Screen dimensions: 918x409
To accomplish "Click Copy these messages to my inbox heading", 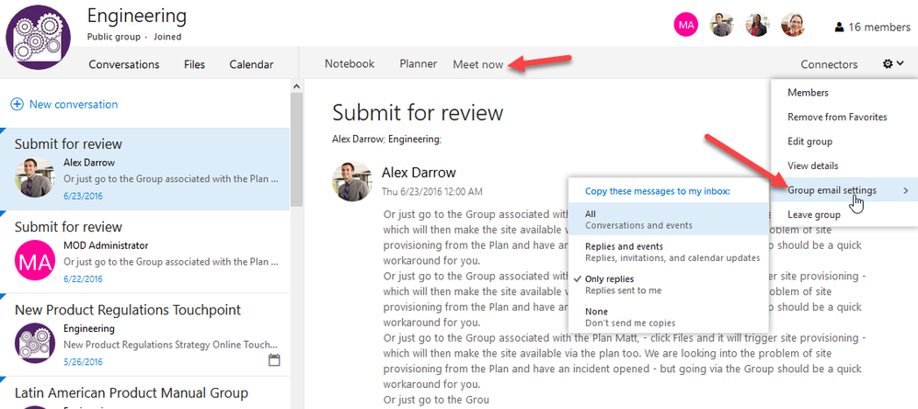I will 658,191.
